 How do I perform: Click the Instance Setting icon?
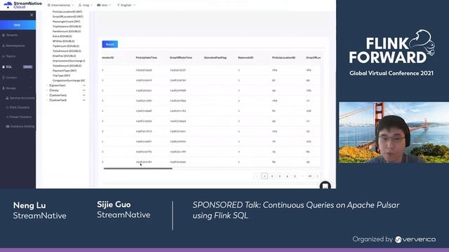[x=8, y=126]
